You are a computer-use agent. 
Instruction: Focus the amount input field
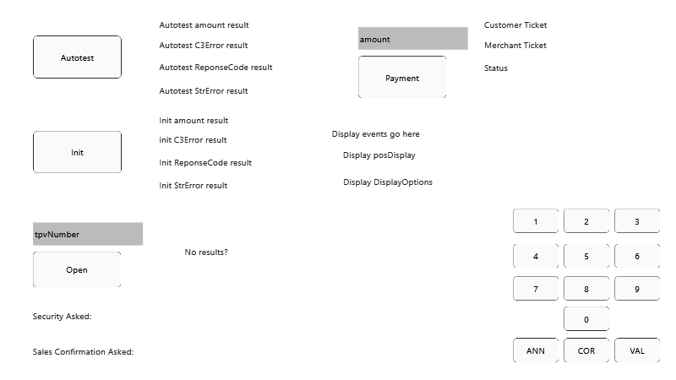(412, 39)
